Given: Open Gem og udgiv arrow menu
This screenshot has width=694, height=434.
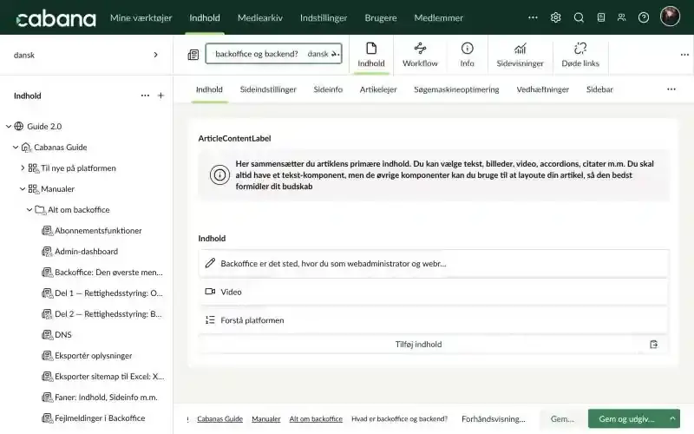Looking at the screenshot, I should tap(672, 418).
